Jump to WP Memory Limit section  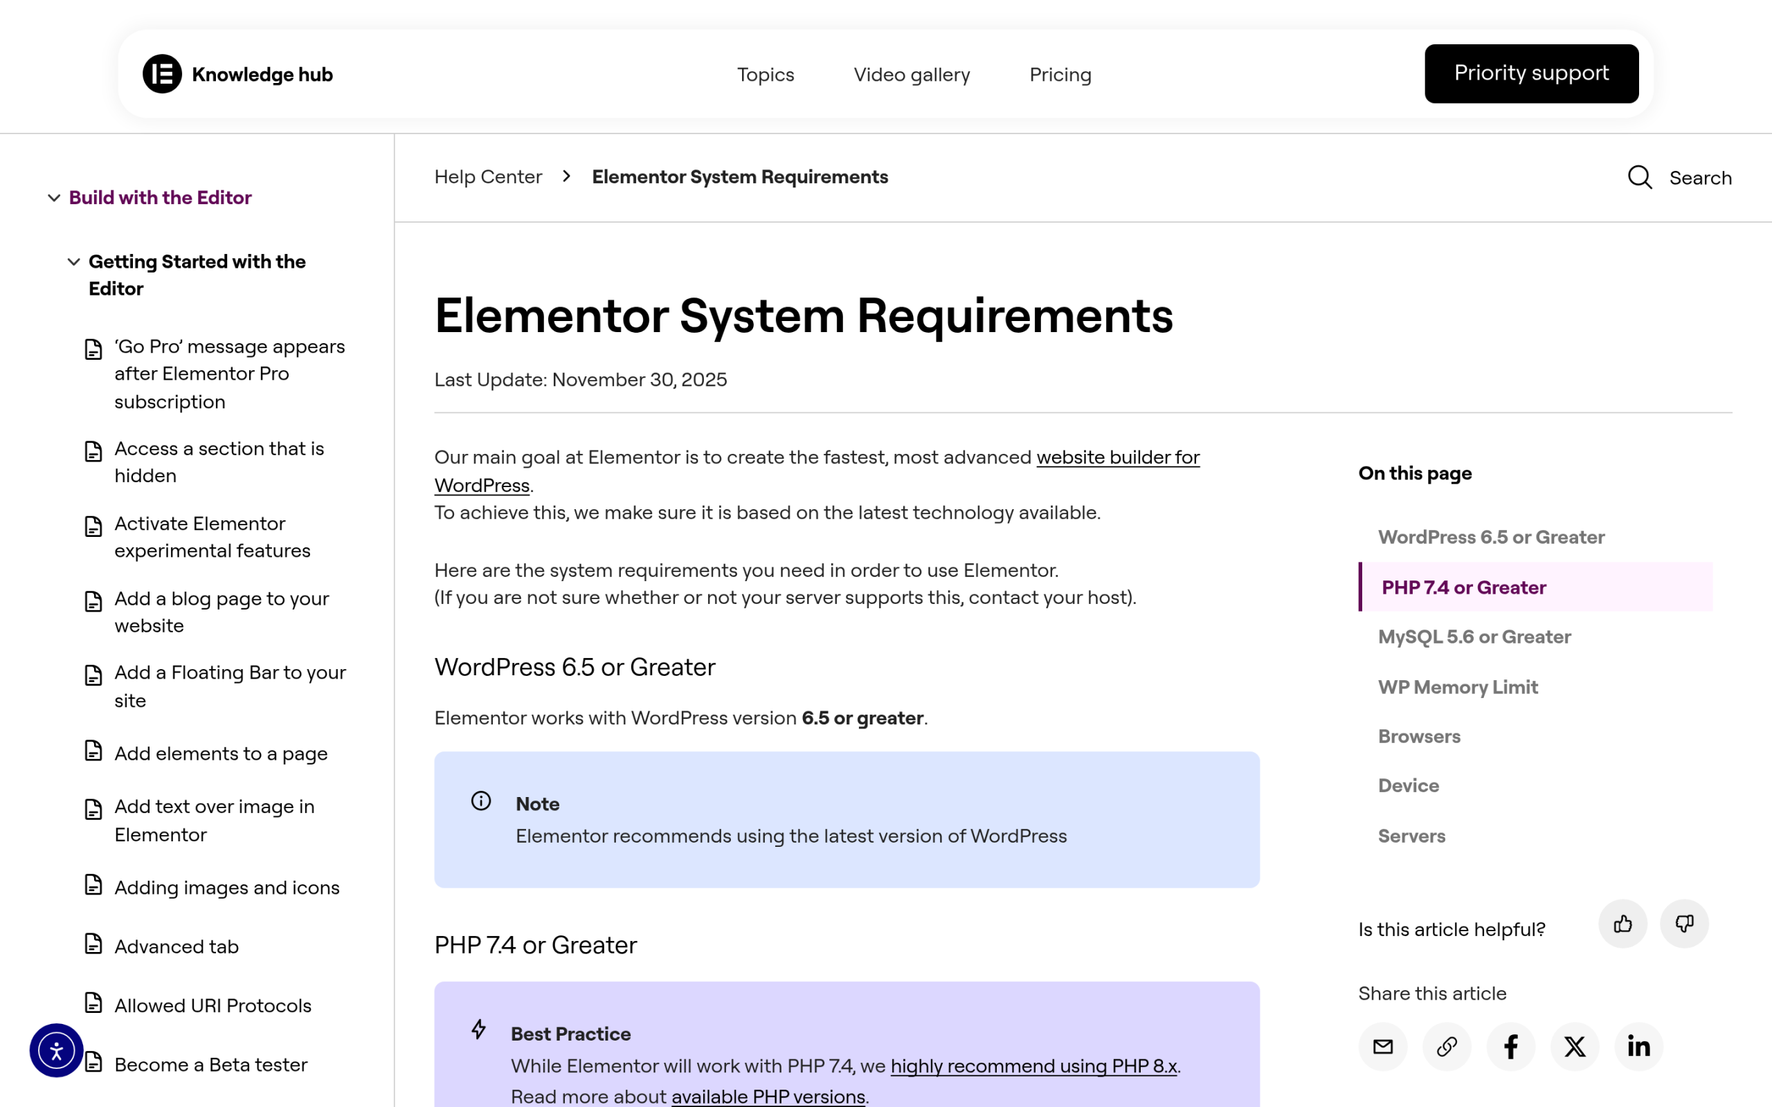point(1457,687)
